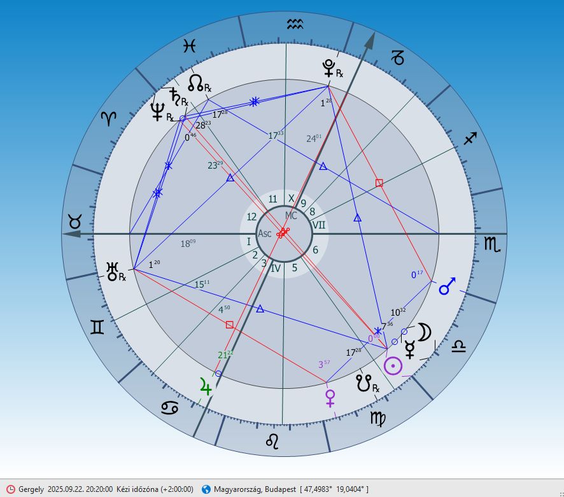Select the crescent Moon symbol

[x=423, y=332]
